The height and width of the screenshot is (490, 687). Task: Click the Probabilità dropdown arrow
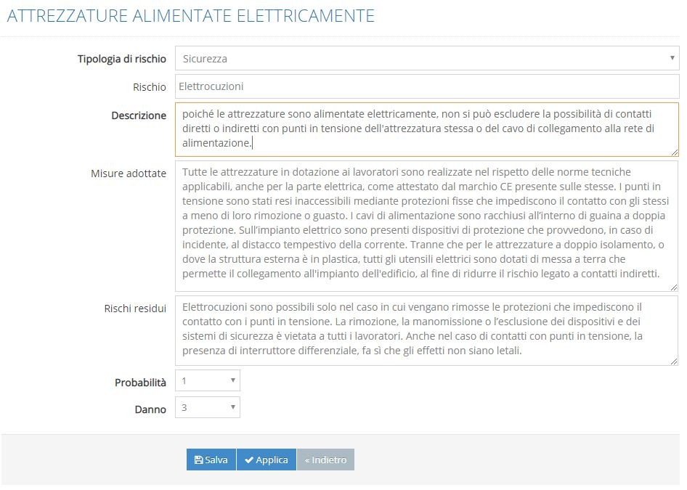[233, 380]
